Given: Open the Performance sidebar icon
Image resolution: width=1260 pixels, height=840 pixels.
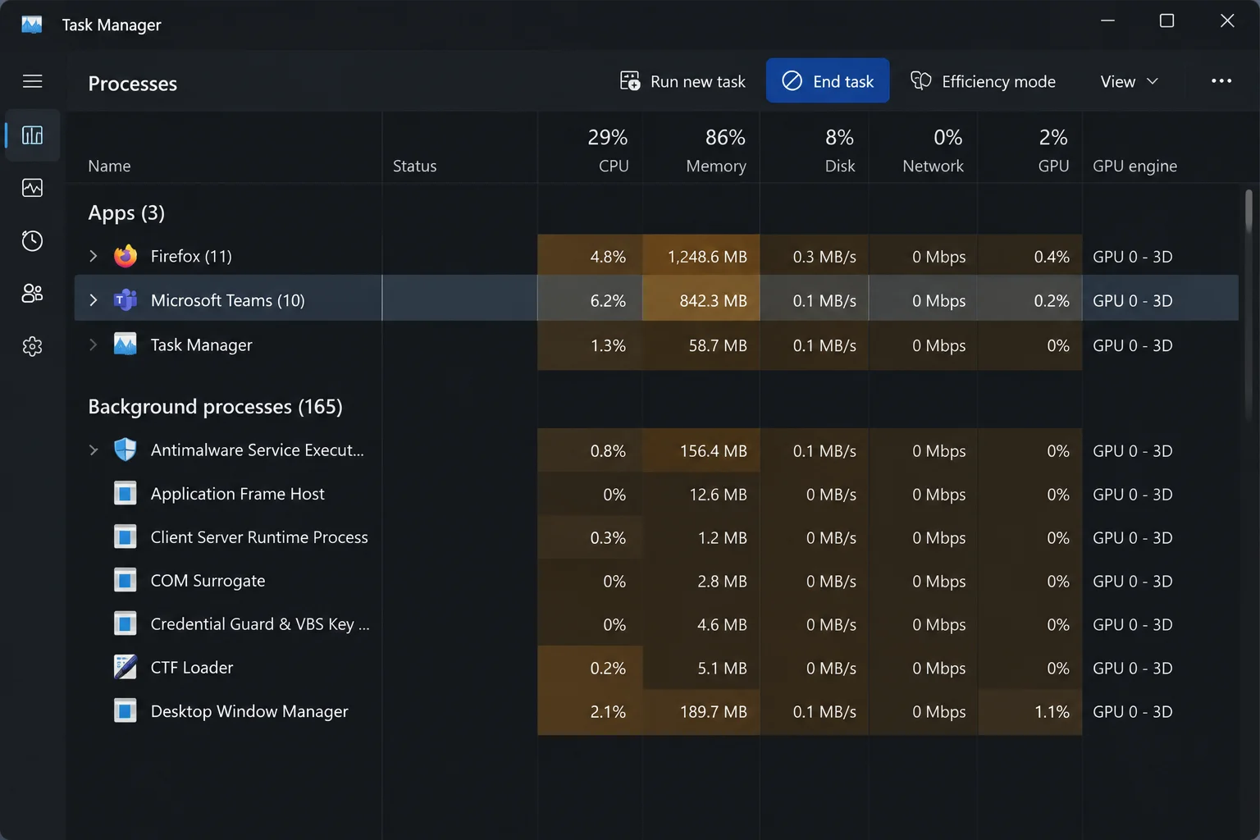Looking at the screenshot, I should click(x=32, y=188).
